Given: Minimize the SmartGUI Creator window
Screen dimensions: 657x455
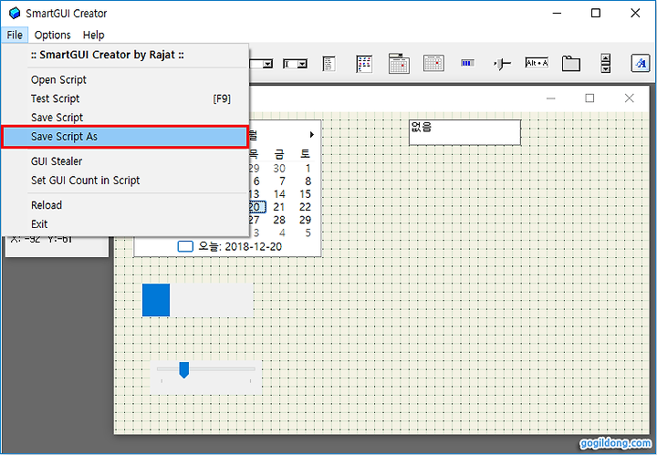Looking at the screenshot, I should (x=557, y=14).
